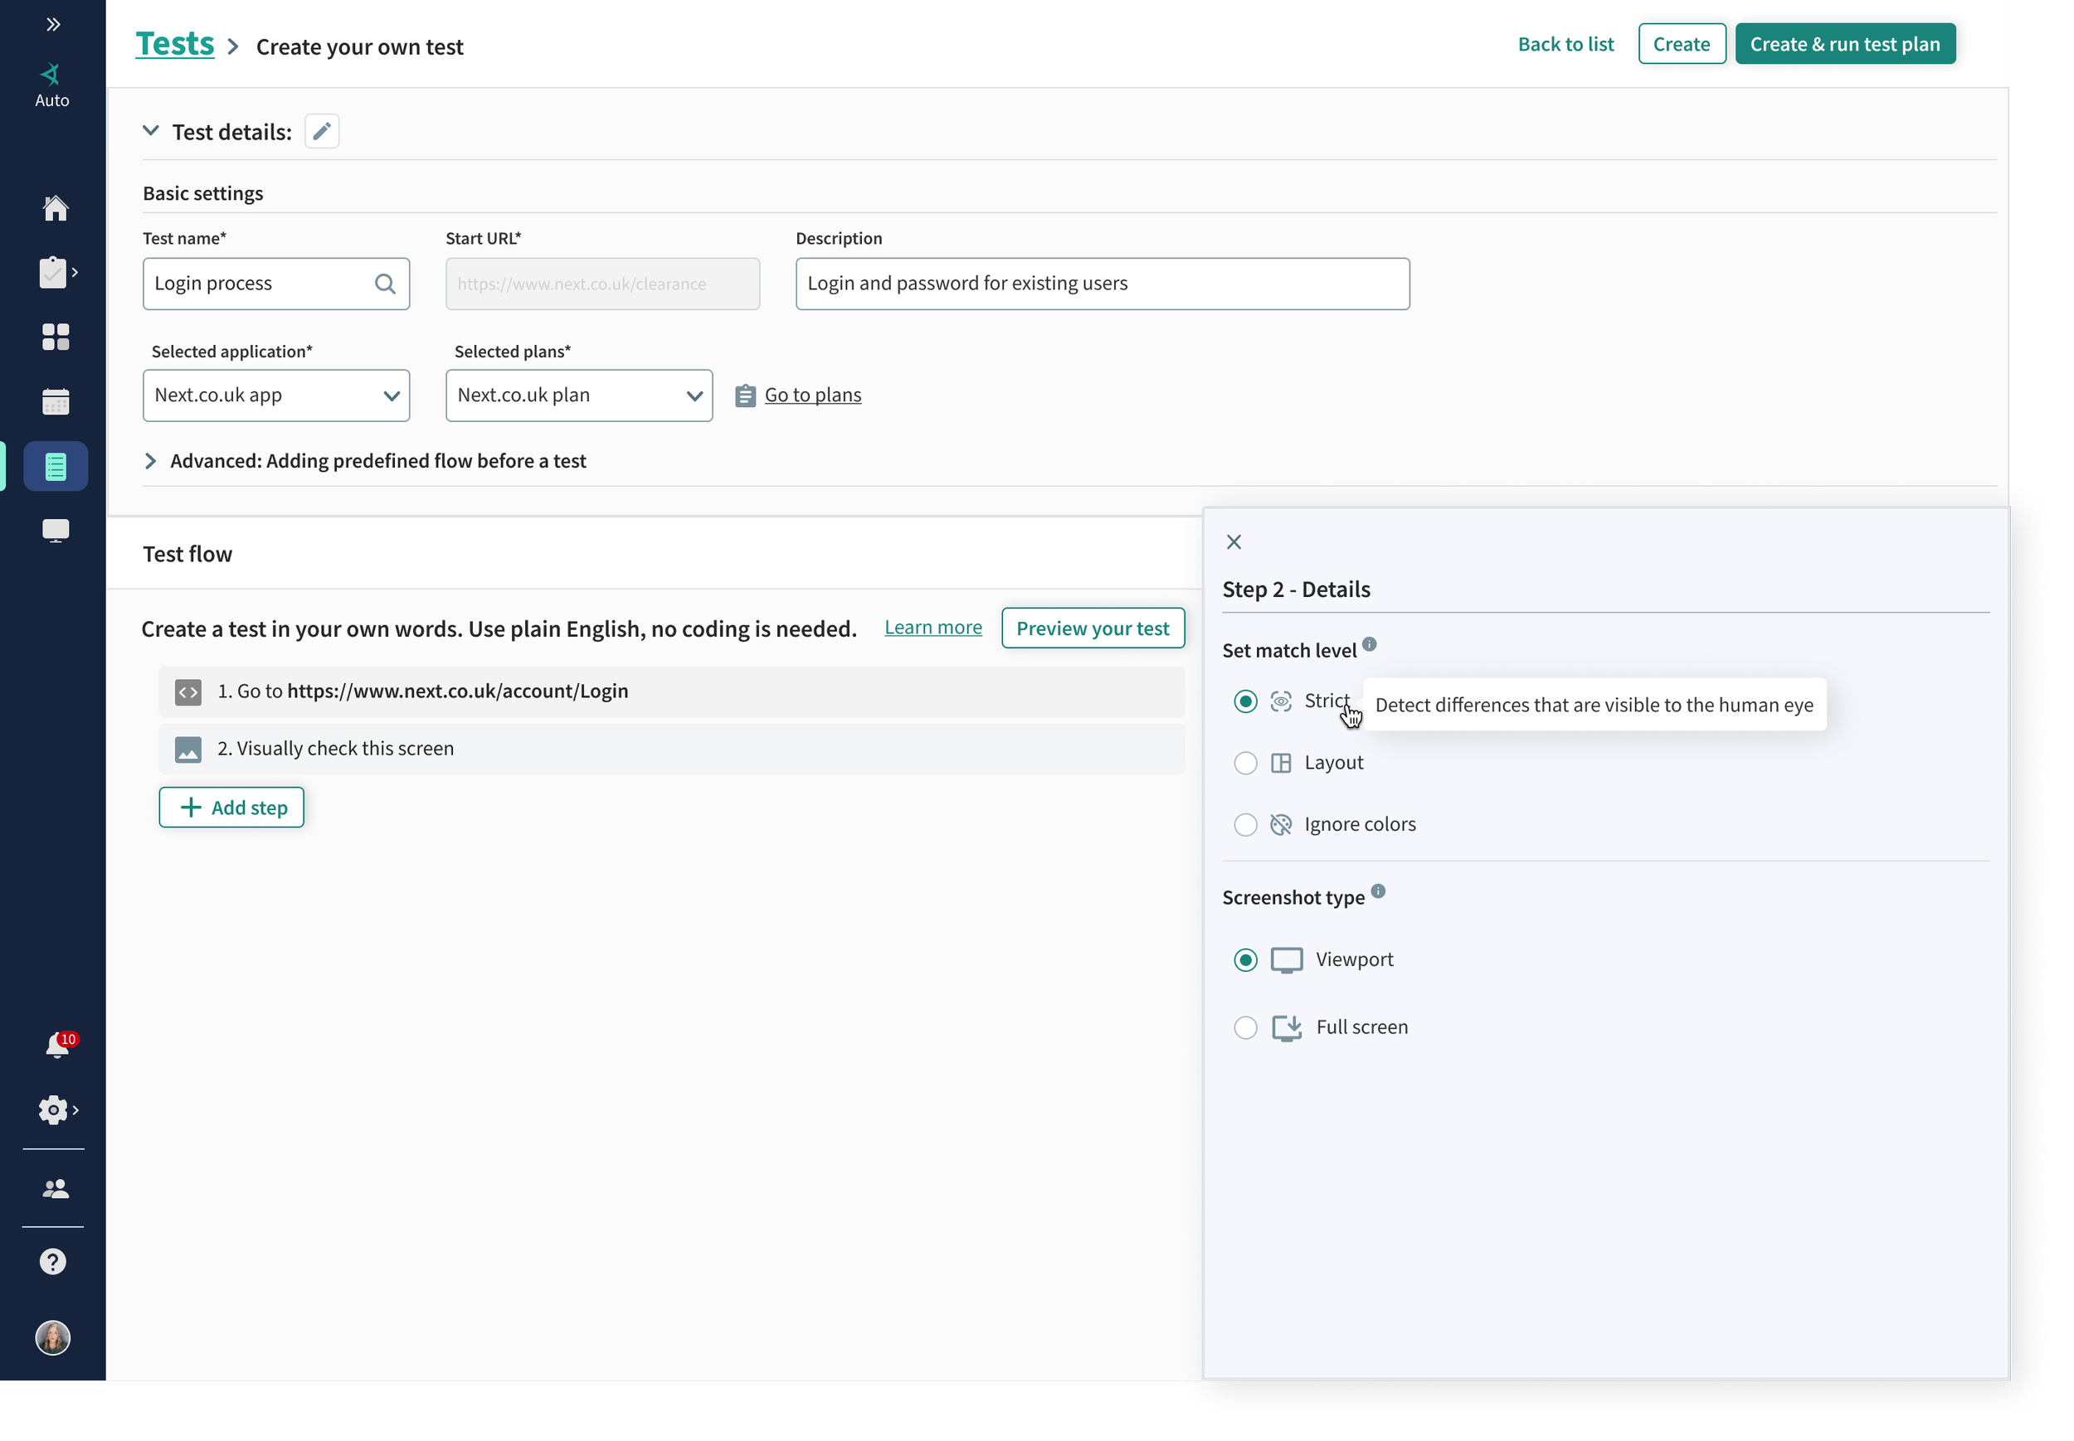Click the Strict eye-scan icon
Viewport: 2074px width, 1441px height.
coord(1281,701)
